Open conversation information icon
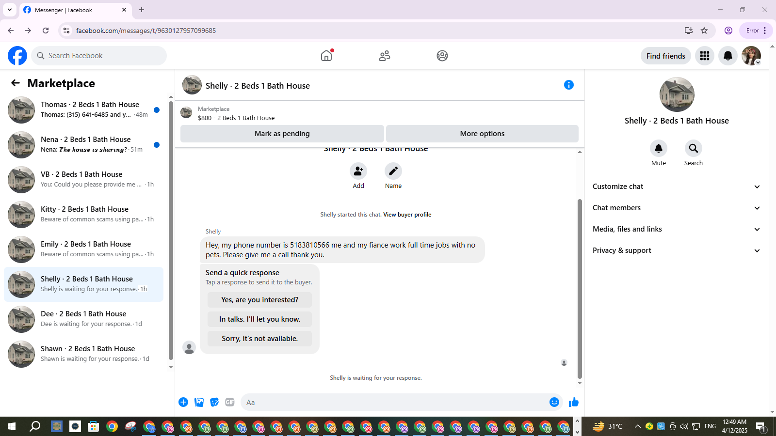This screenshot has width=776, height=436. tap(569, 85)
